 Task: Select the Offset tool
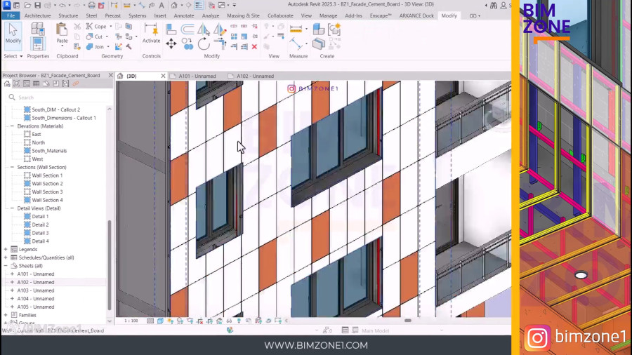pyautogui.click(x=187, y=29)
